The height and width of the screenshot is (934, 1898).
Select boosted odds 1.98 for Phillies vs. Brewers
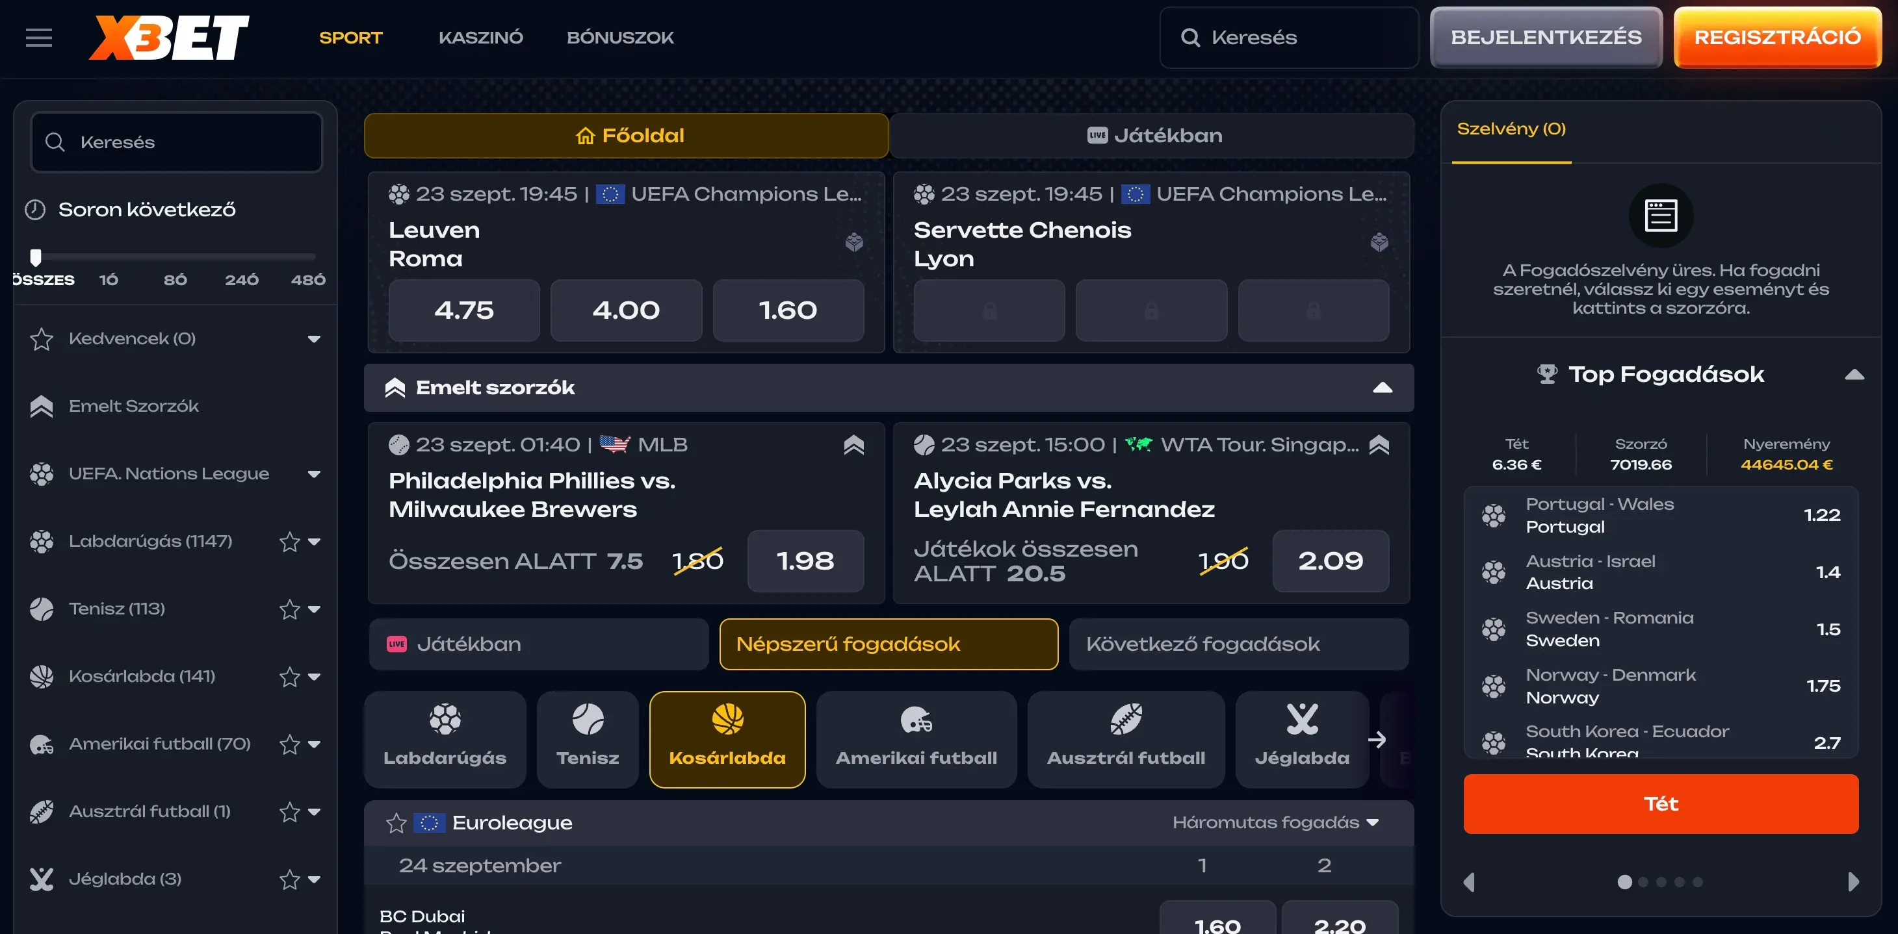[x=805, y=561]
